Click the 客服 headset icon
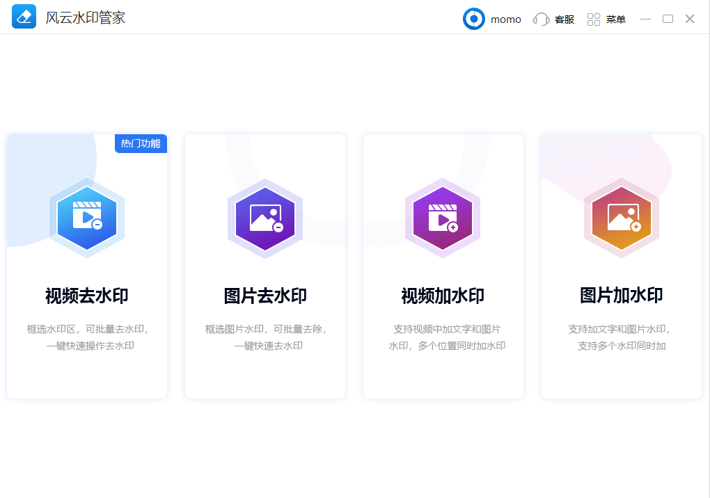The height and width of the screenshot is (498, 710). pyautogui.click(x=541, y=19)
